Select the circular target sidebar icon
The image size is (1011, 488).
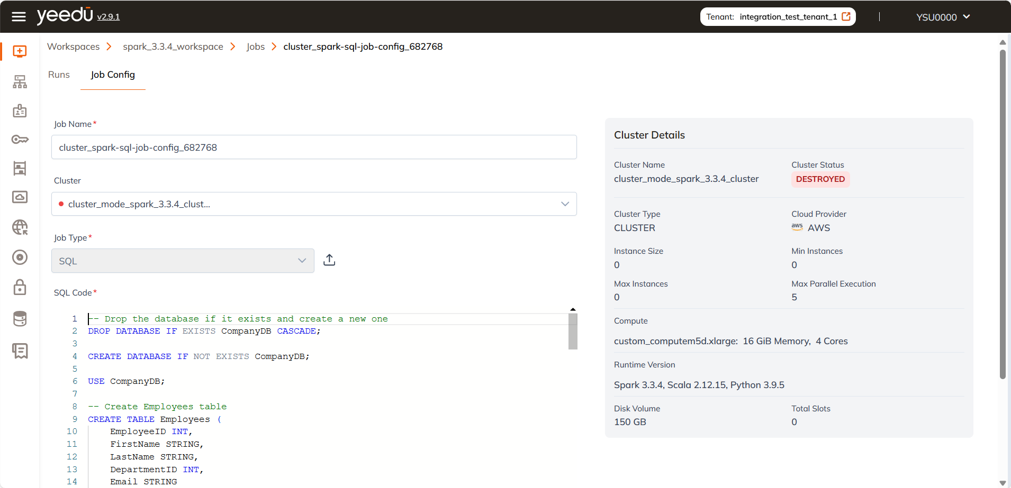[x=19, y=257]
